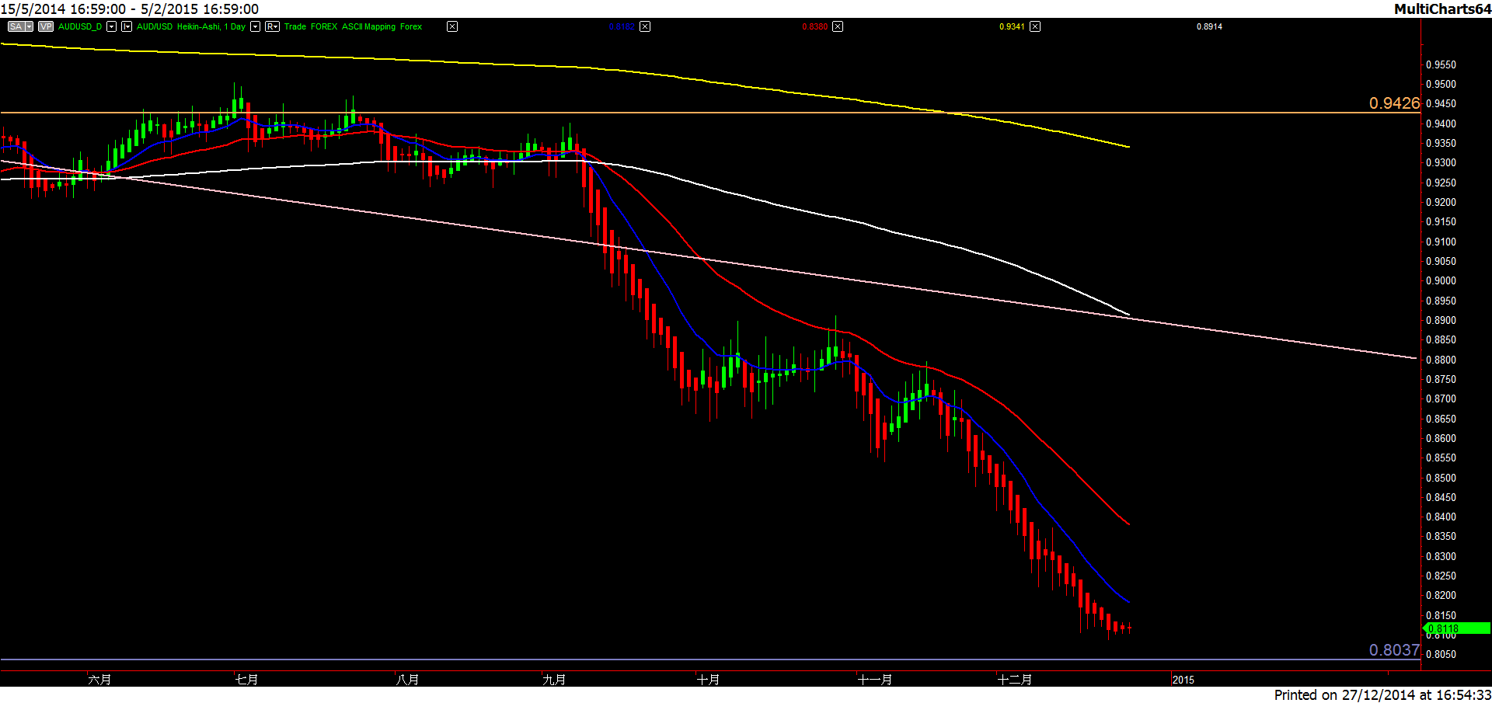
Task: Open the R range dropdown button
Action: coord(272,26)
